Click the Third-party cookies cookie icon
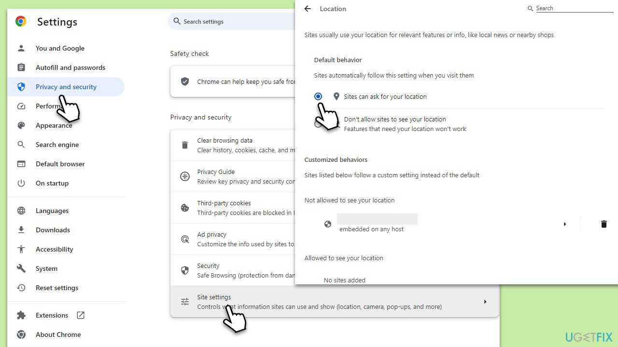Image resolution: width=618 pixels, height=347 pixels. 184,208
